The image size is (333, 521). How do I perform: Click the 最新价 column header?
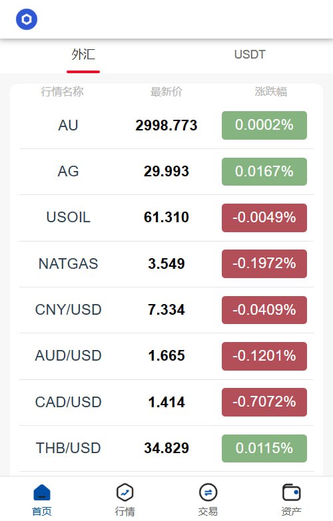tap(166, 91)
